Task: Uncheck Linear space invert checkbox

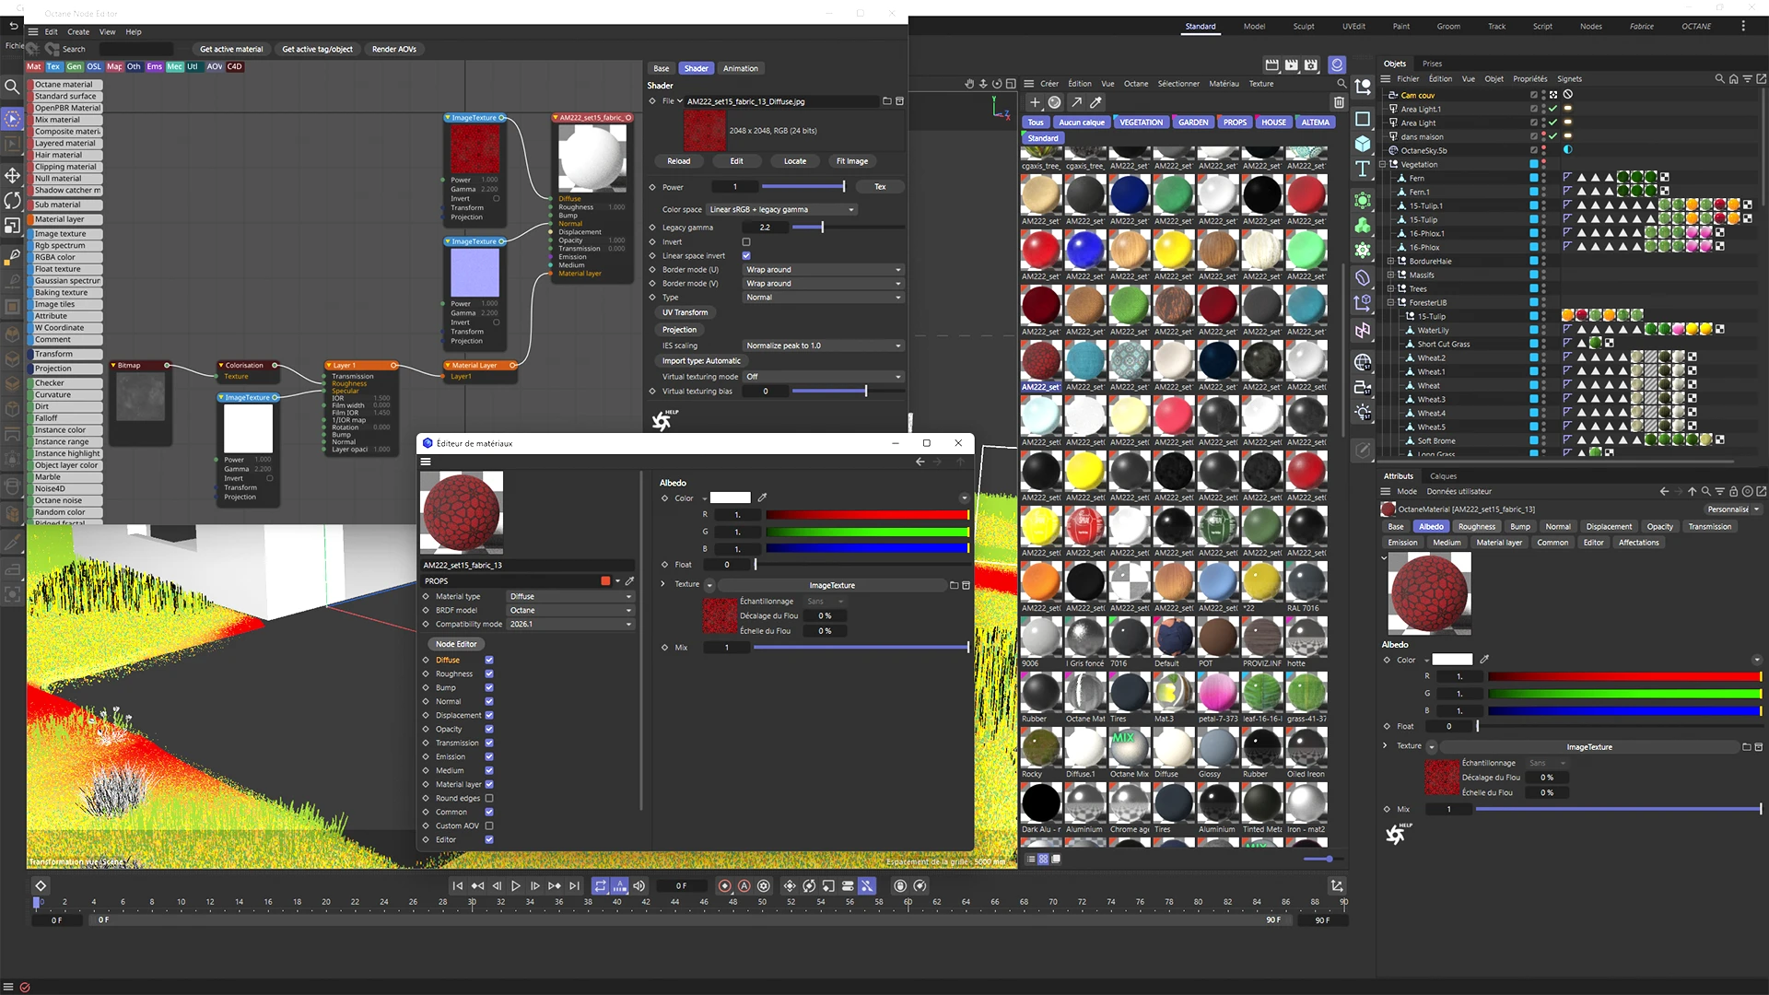Action: point(746,256)
